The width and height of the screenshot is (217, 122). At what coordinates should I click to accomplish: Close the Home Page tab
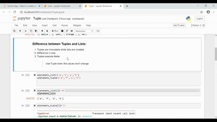39,6
